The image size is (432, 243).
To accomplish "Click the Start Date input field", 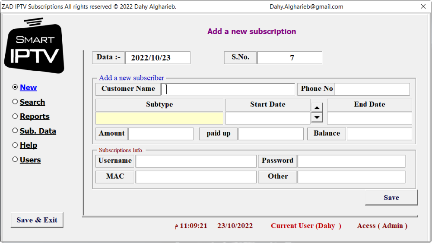I will pyautogui.click(x=268, y=118).
